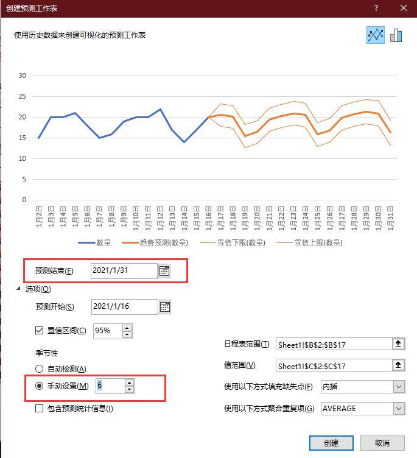This screenshot has width=417, height=458.
Task: Decrease confidence interval with down arrow
Action: [127, 334]
